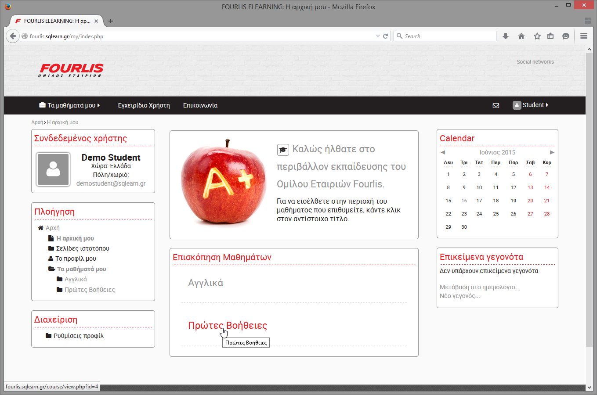The height and width of the screenshot is (395, 597).
Task: Open the Πρώτες Βοήθειες course link
Action: pos(228,326)
